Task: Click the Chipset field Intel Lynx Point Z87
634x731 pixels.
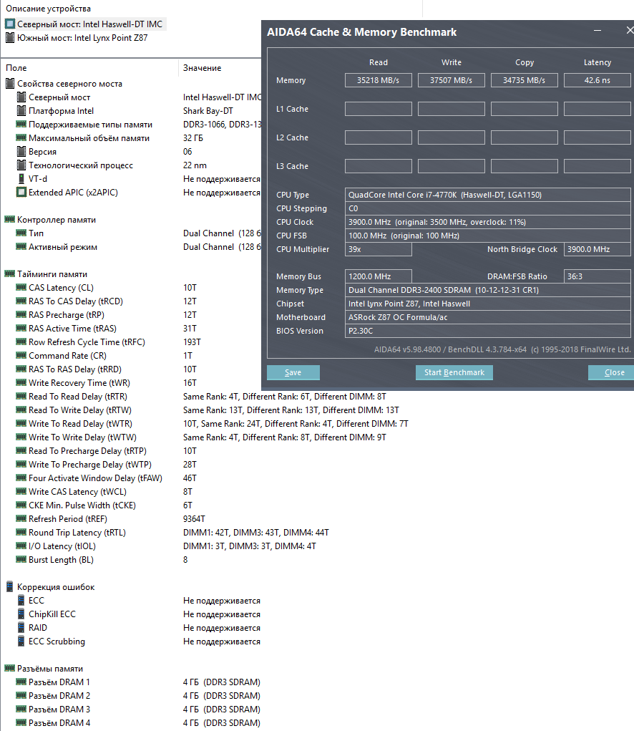Action: click(488, 304)
